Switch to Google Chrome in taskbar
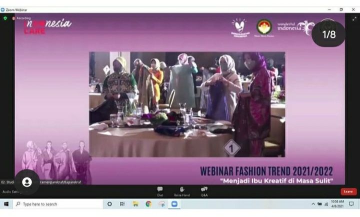 click(x=148, y=204)
